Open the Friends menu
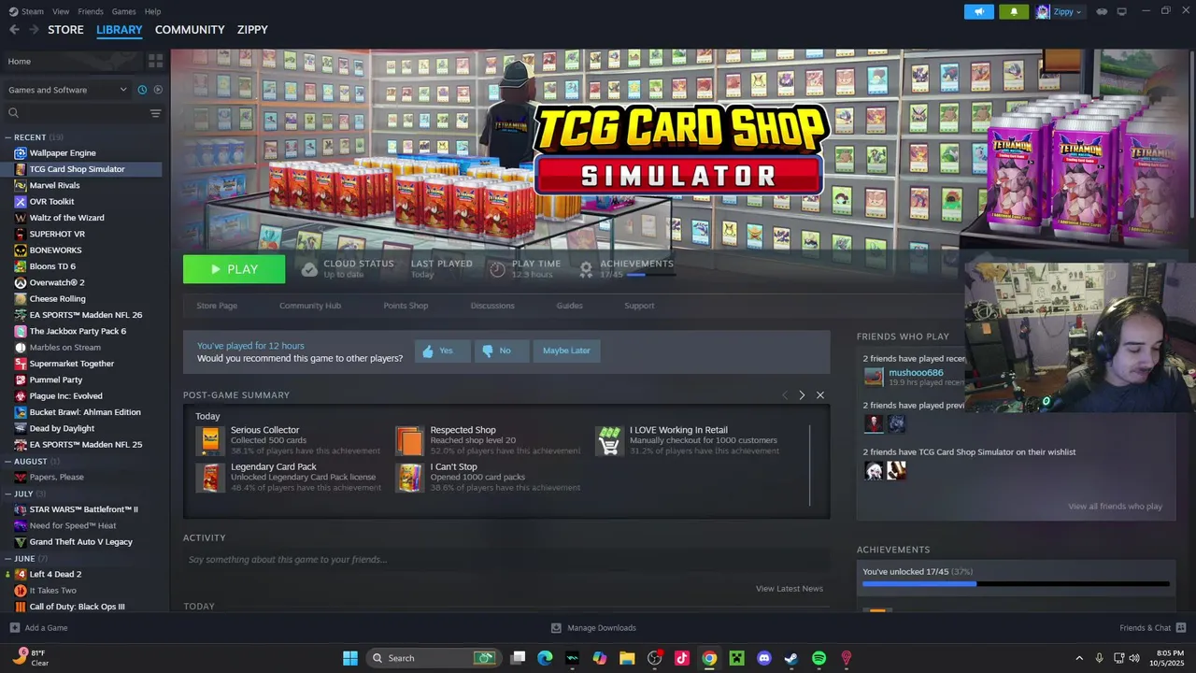Image resolution: width=1196 pixels, height=673 pixels. pyautogui.click(x=91, y=11)
